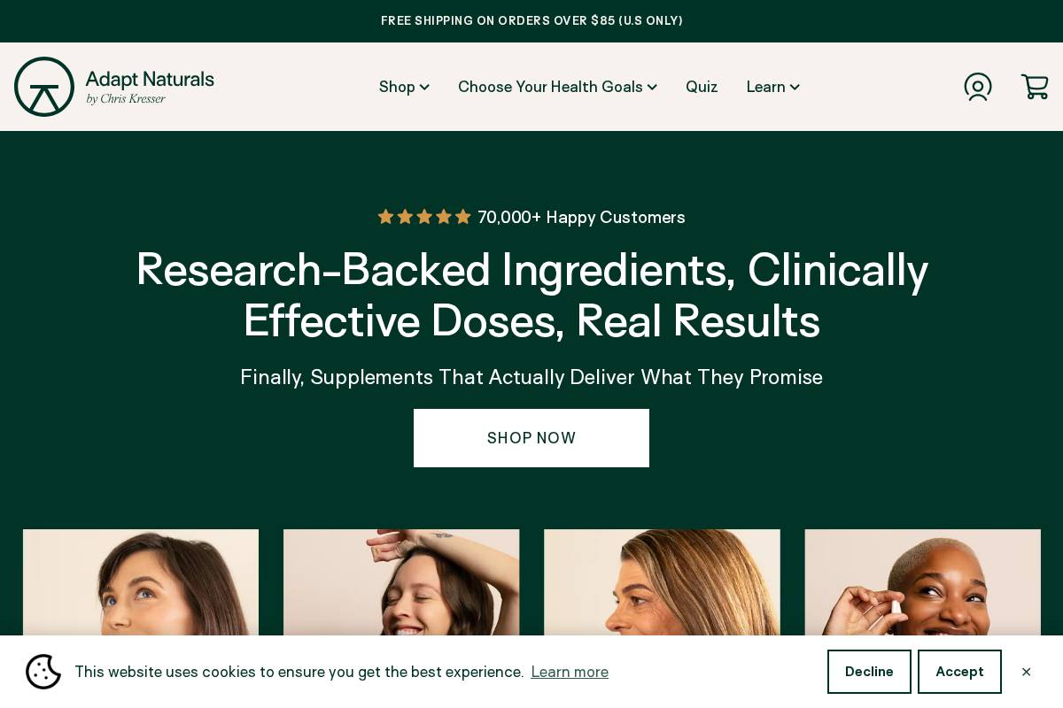The image size is (1063, 708).
Task: Expand the Shop dropdown menu
Action: point(404,87)
